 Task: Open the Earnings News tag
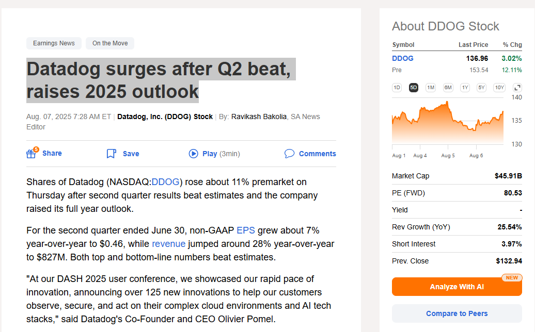(54, 43)
